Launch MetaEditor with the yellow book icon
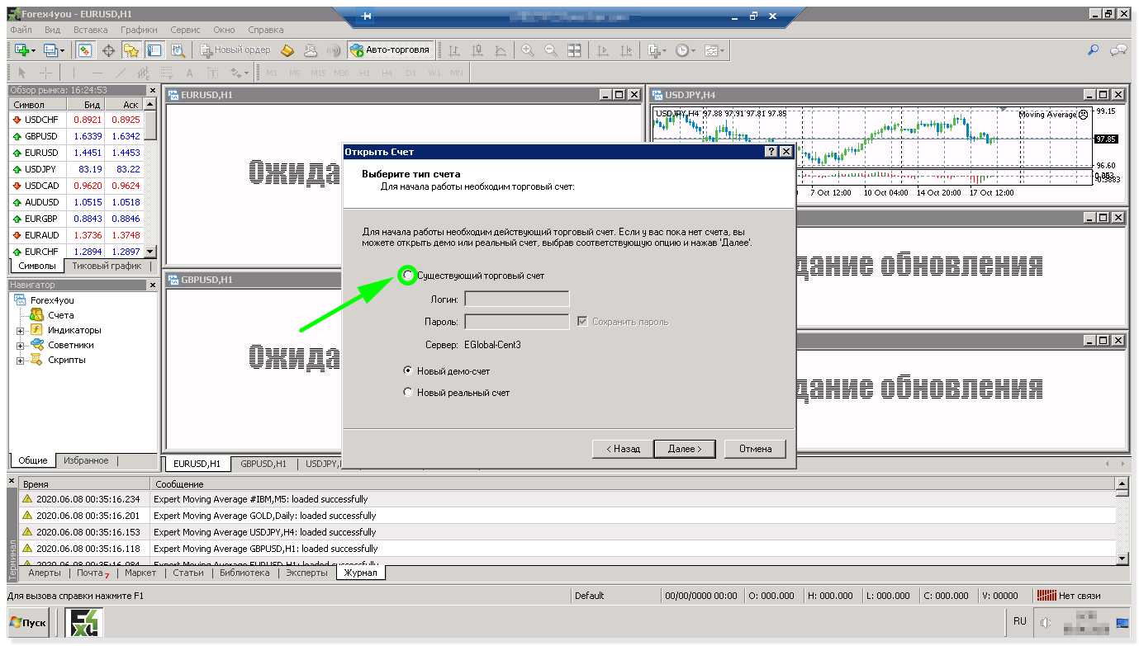The image size is (1139, 646). (x=287, y=50)
